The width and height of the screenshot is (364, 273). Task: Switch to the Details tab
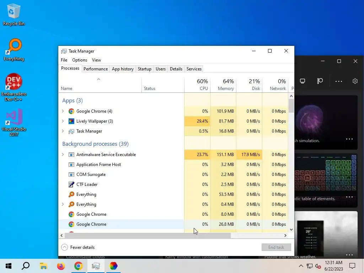pyautogui.click(x=176, y=69)
